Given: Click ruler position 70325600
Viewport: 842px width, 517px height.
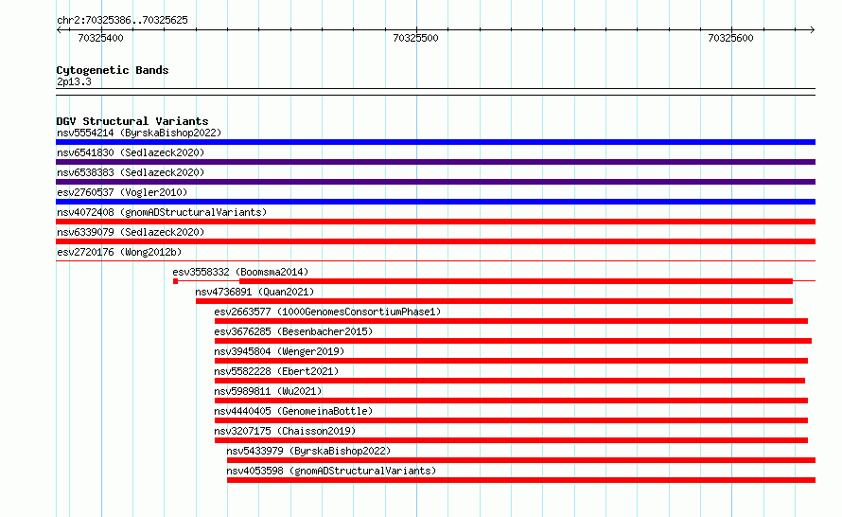Looking at the screenshot, I should click(731, 38).
